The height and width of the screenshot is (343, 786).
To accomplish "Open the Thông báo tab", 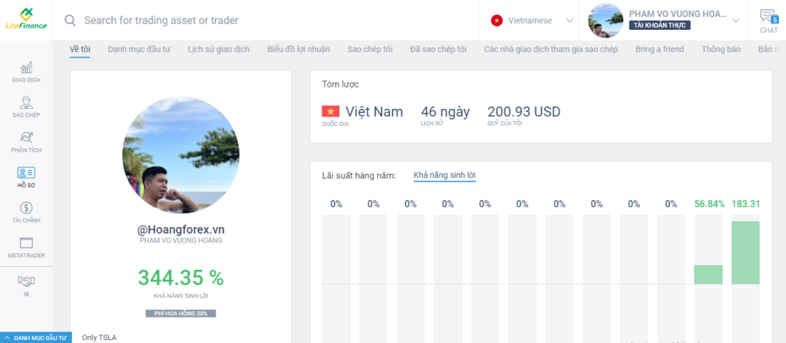I will pyautogui.click(x=721, y=49).
